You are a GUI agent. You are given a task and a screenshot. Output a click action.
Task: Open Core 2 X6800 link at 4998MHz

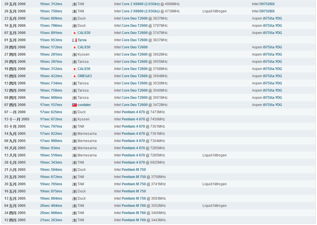(141, 4)
